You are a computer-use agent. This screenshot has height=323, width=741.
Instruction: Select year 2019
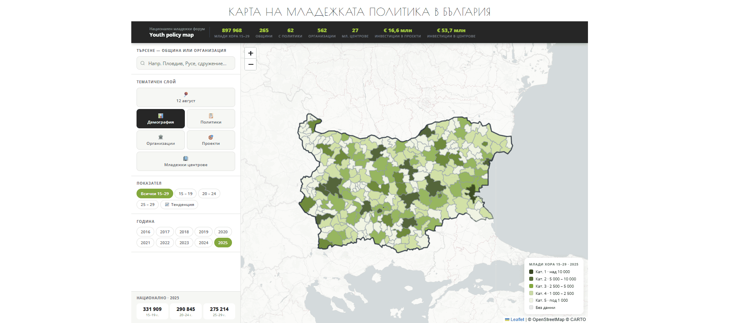point(204,232)
